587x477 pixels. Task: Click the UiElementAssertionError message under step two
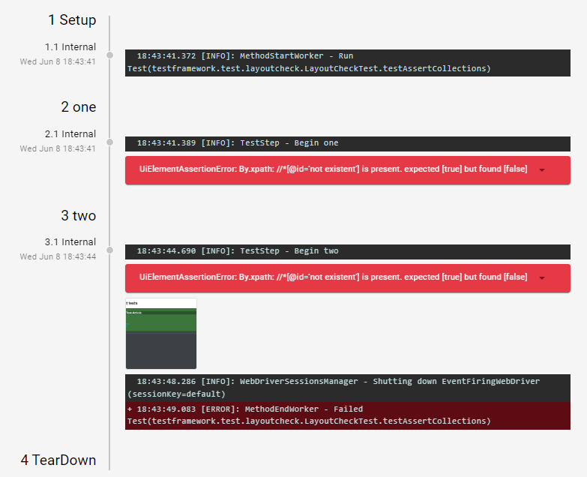point(333,277)
